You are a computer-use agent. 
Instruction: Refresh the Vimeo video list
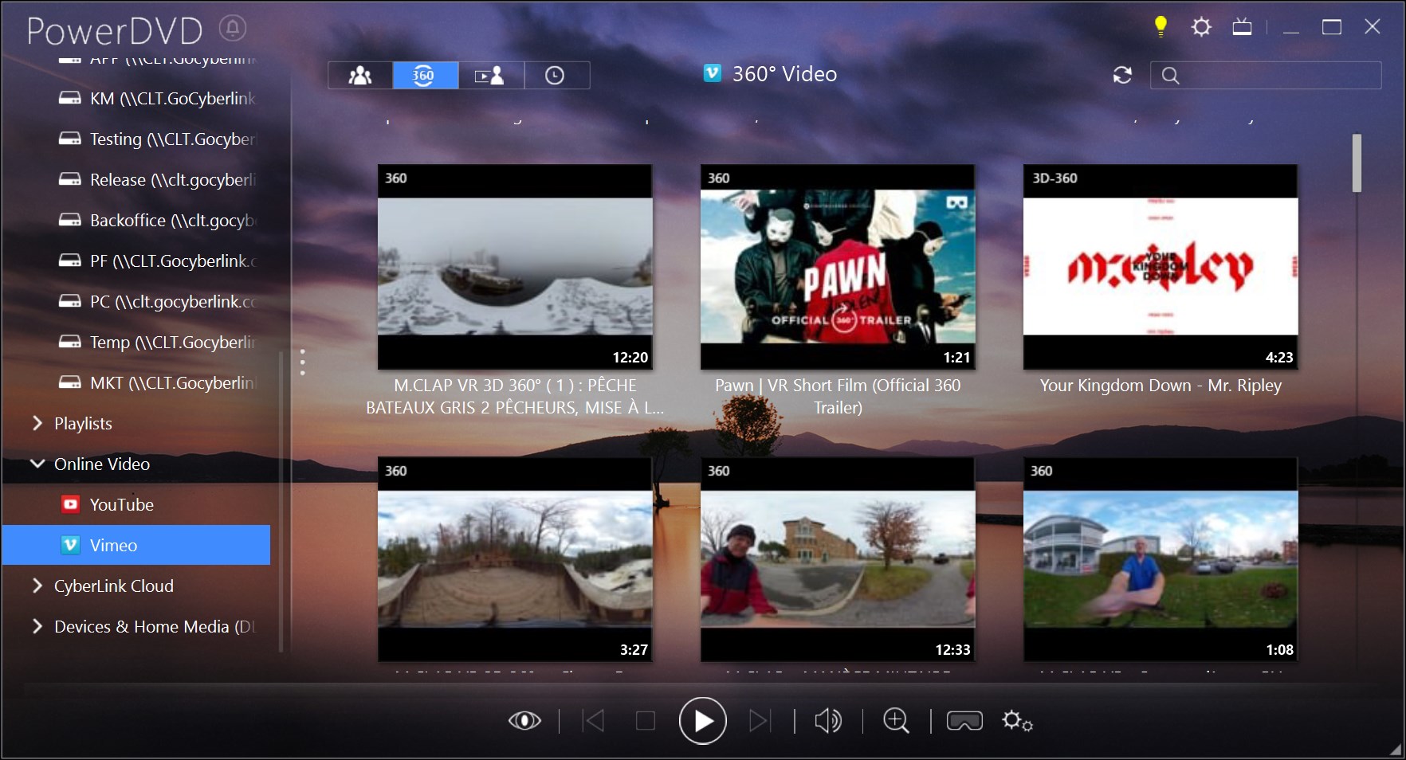tap(1122, 75)
